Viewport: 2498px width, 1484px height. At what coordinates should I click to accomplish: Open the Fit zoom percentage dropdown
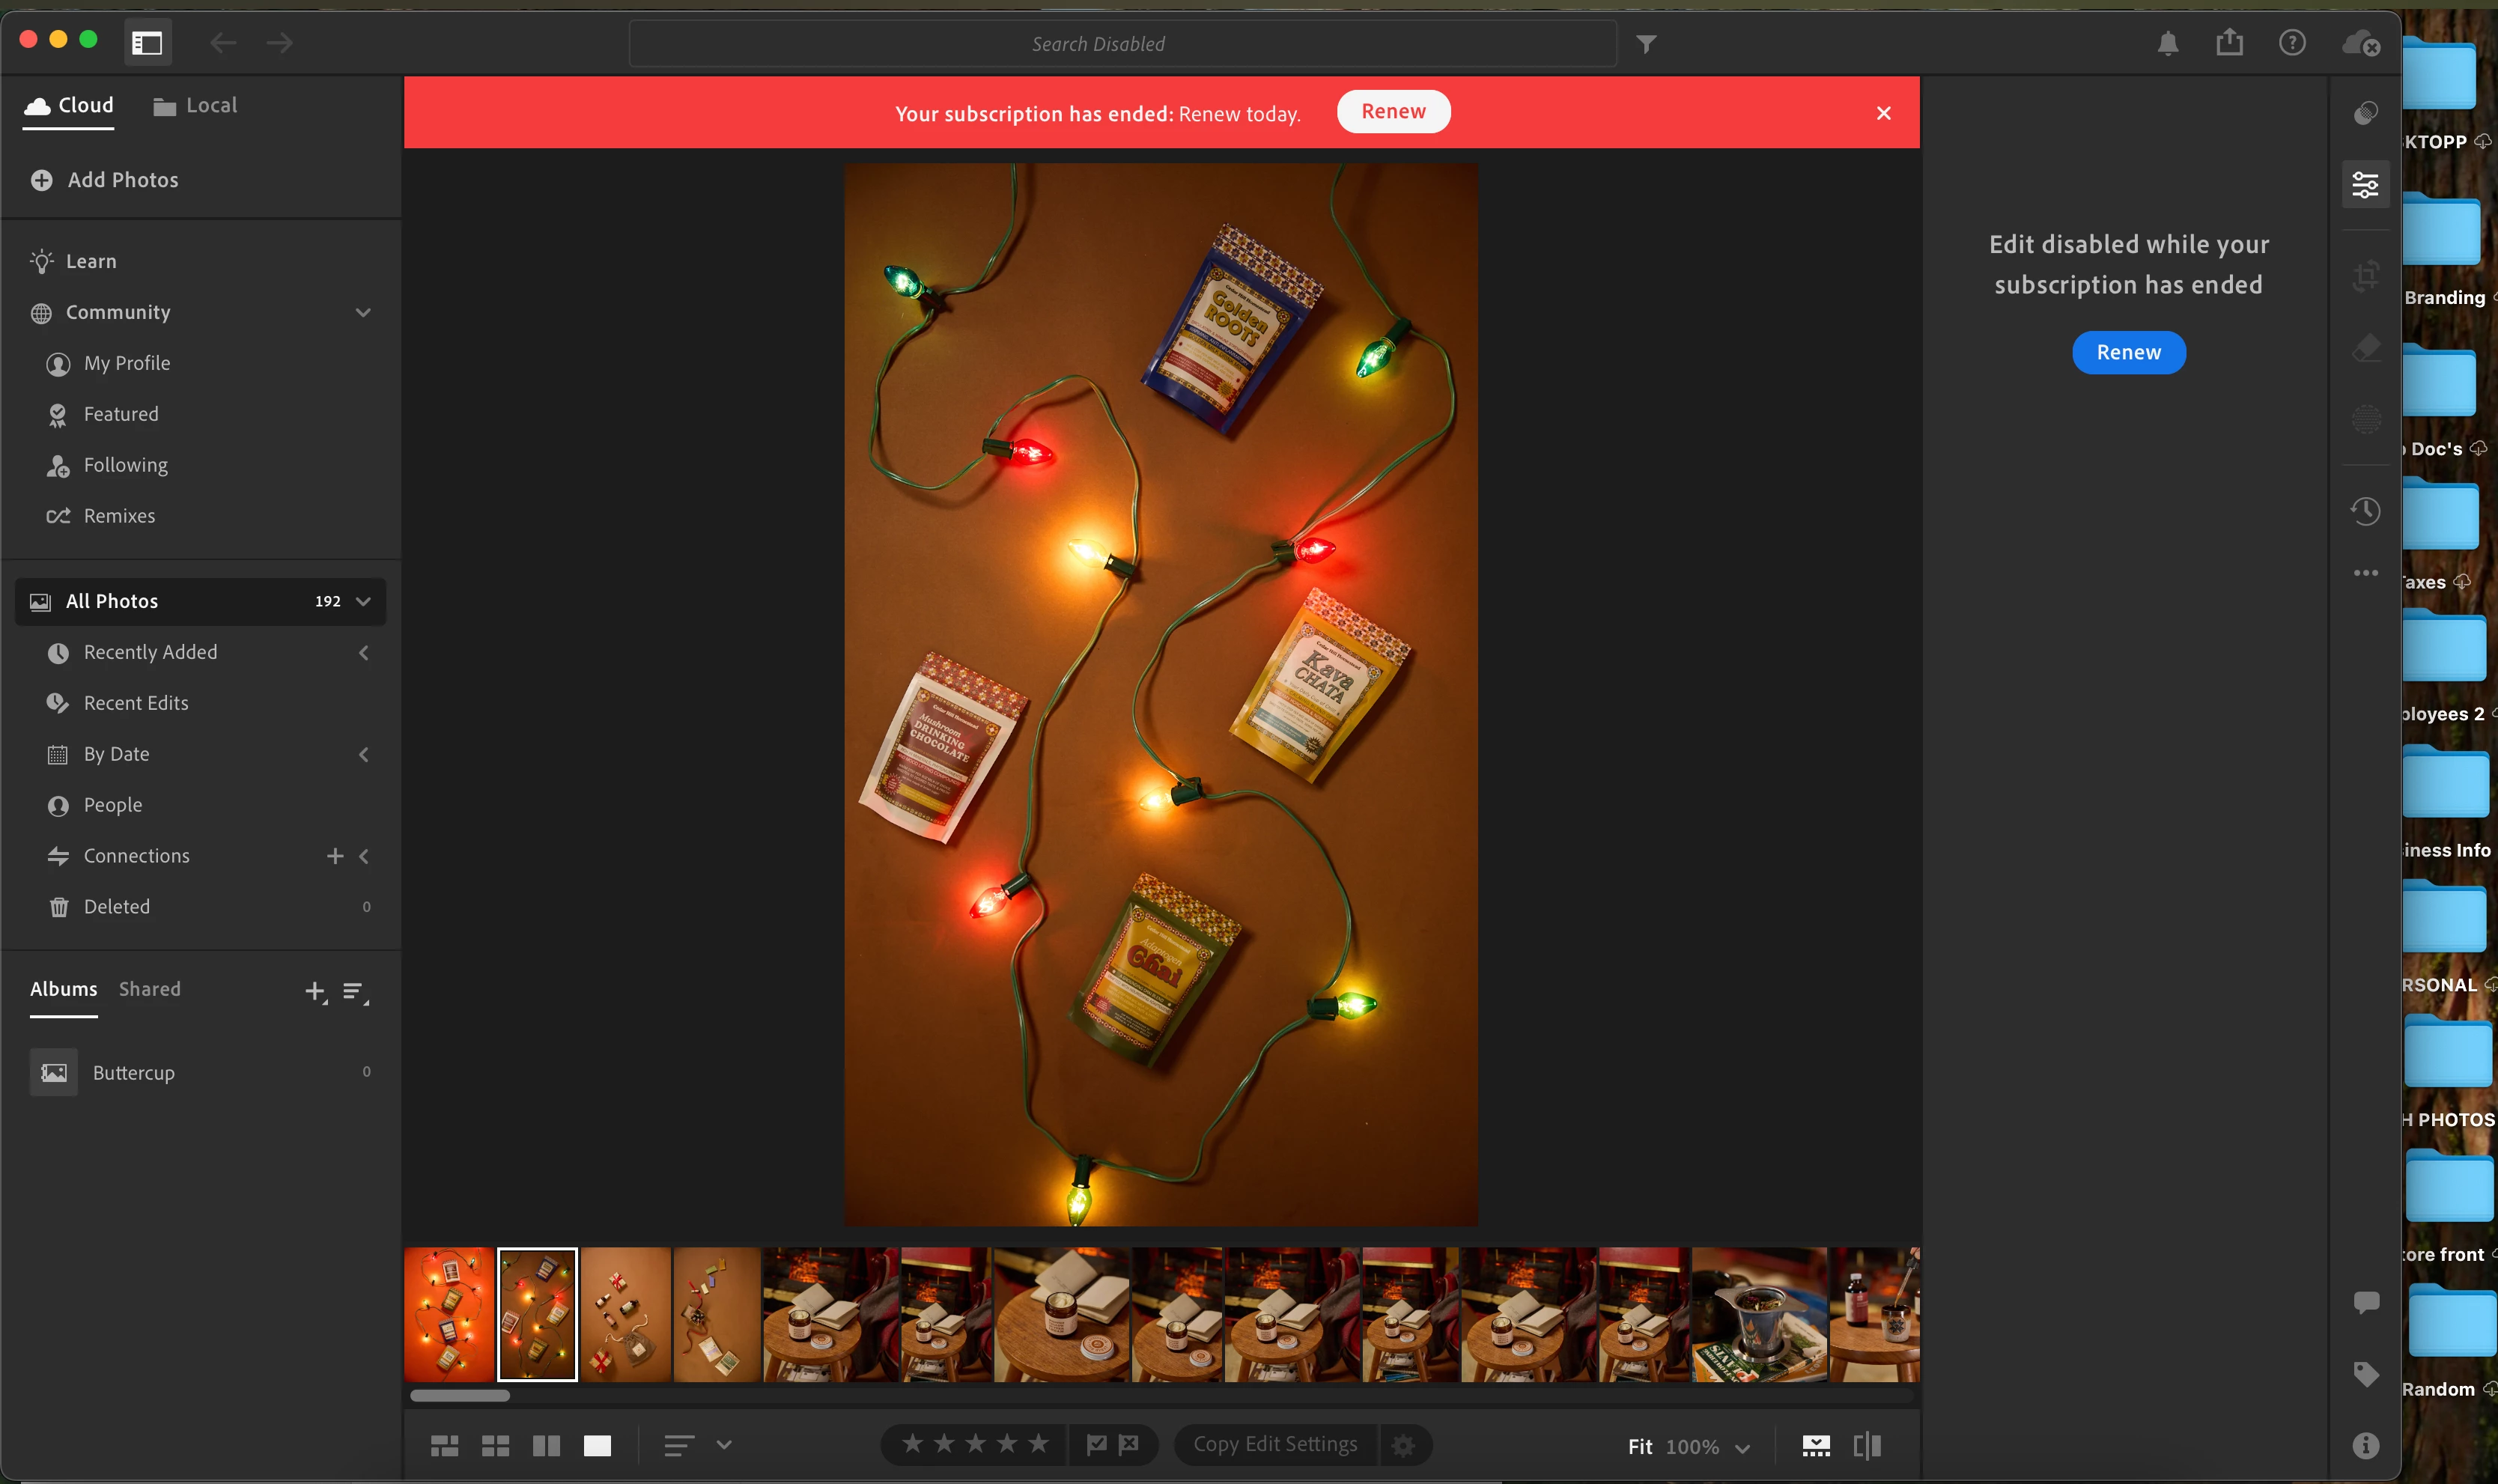pos(1742,1447)
